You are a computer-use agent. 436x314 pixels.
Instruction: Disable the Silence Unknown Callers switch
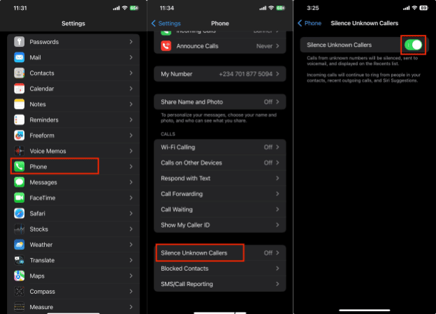click(413, 45)
